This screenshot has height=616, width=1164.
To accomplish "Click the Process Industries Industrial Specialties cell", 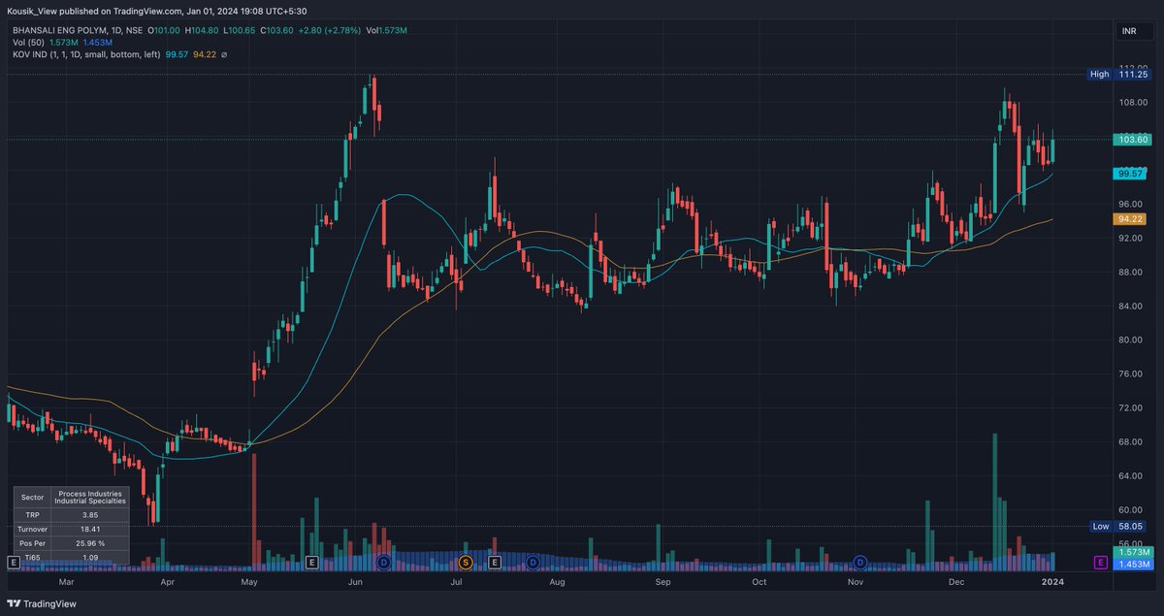I will point(90,496).
